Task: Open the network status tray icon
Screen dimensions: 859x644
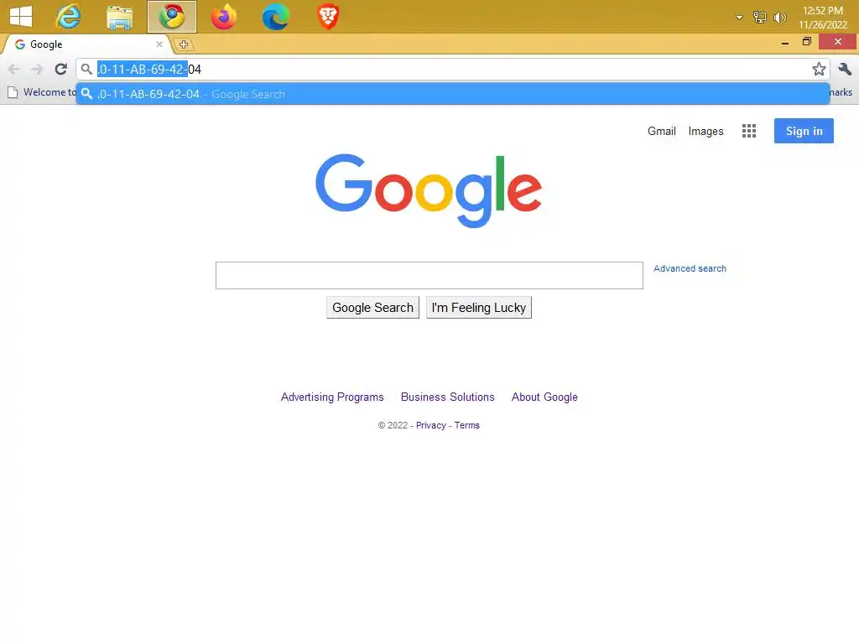Action: point(759,18)
